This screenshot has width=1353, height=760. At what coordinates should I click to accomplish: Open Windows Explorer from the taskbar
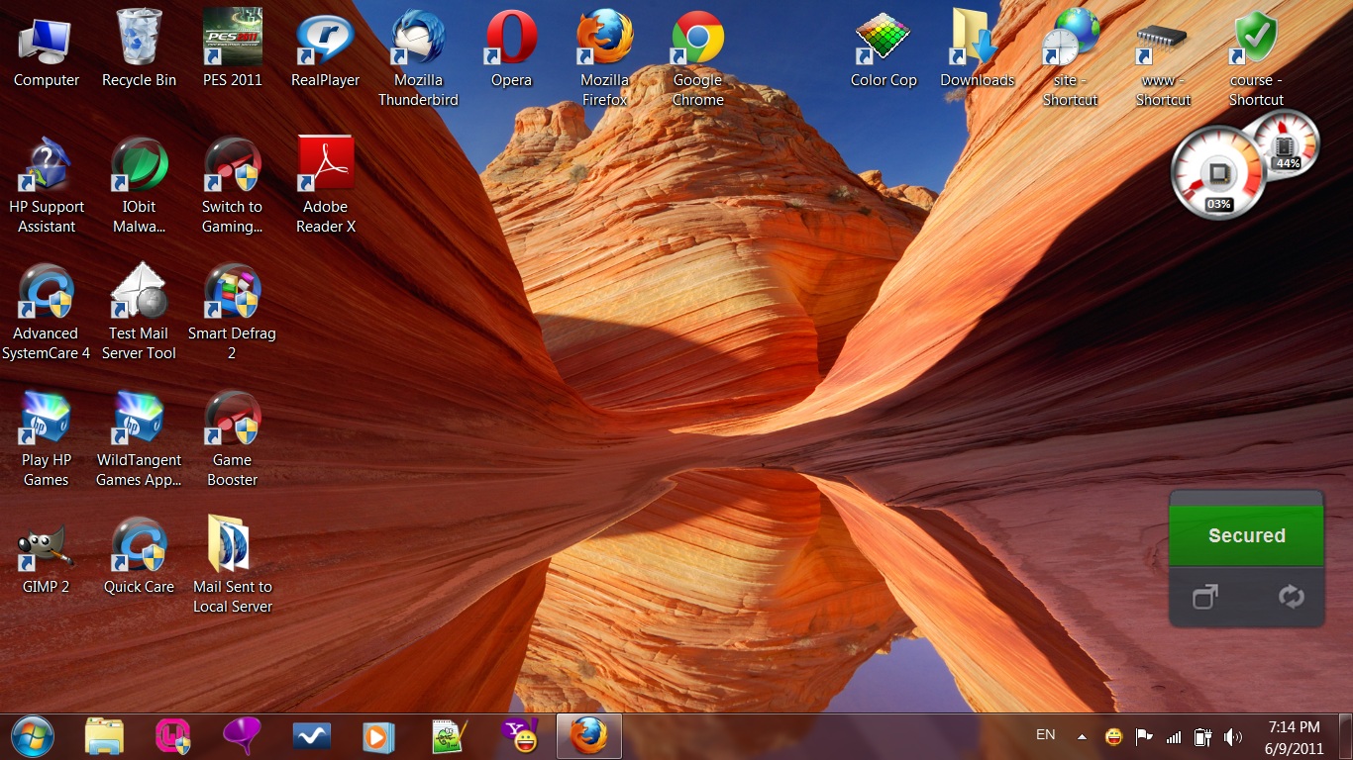[104, 736]
